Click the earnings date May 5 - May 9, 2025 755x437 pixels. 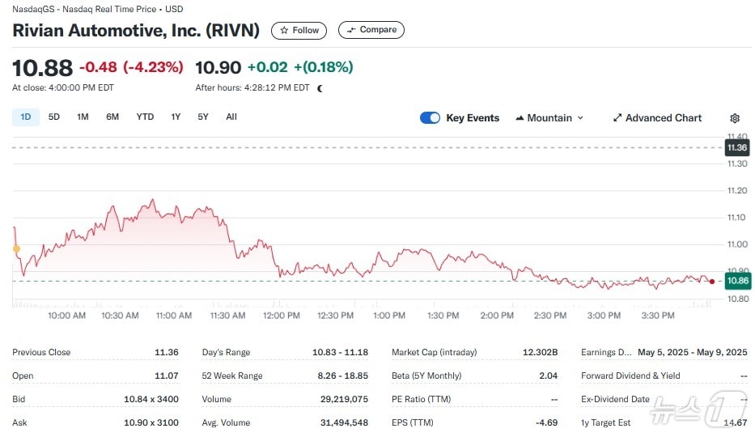(x=692, y=353)
